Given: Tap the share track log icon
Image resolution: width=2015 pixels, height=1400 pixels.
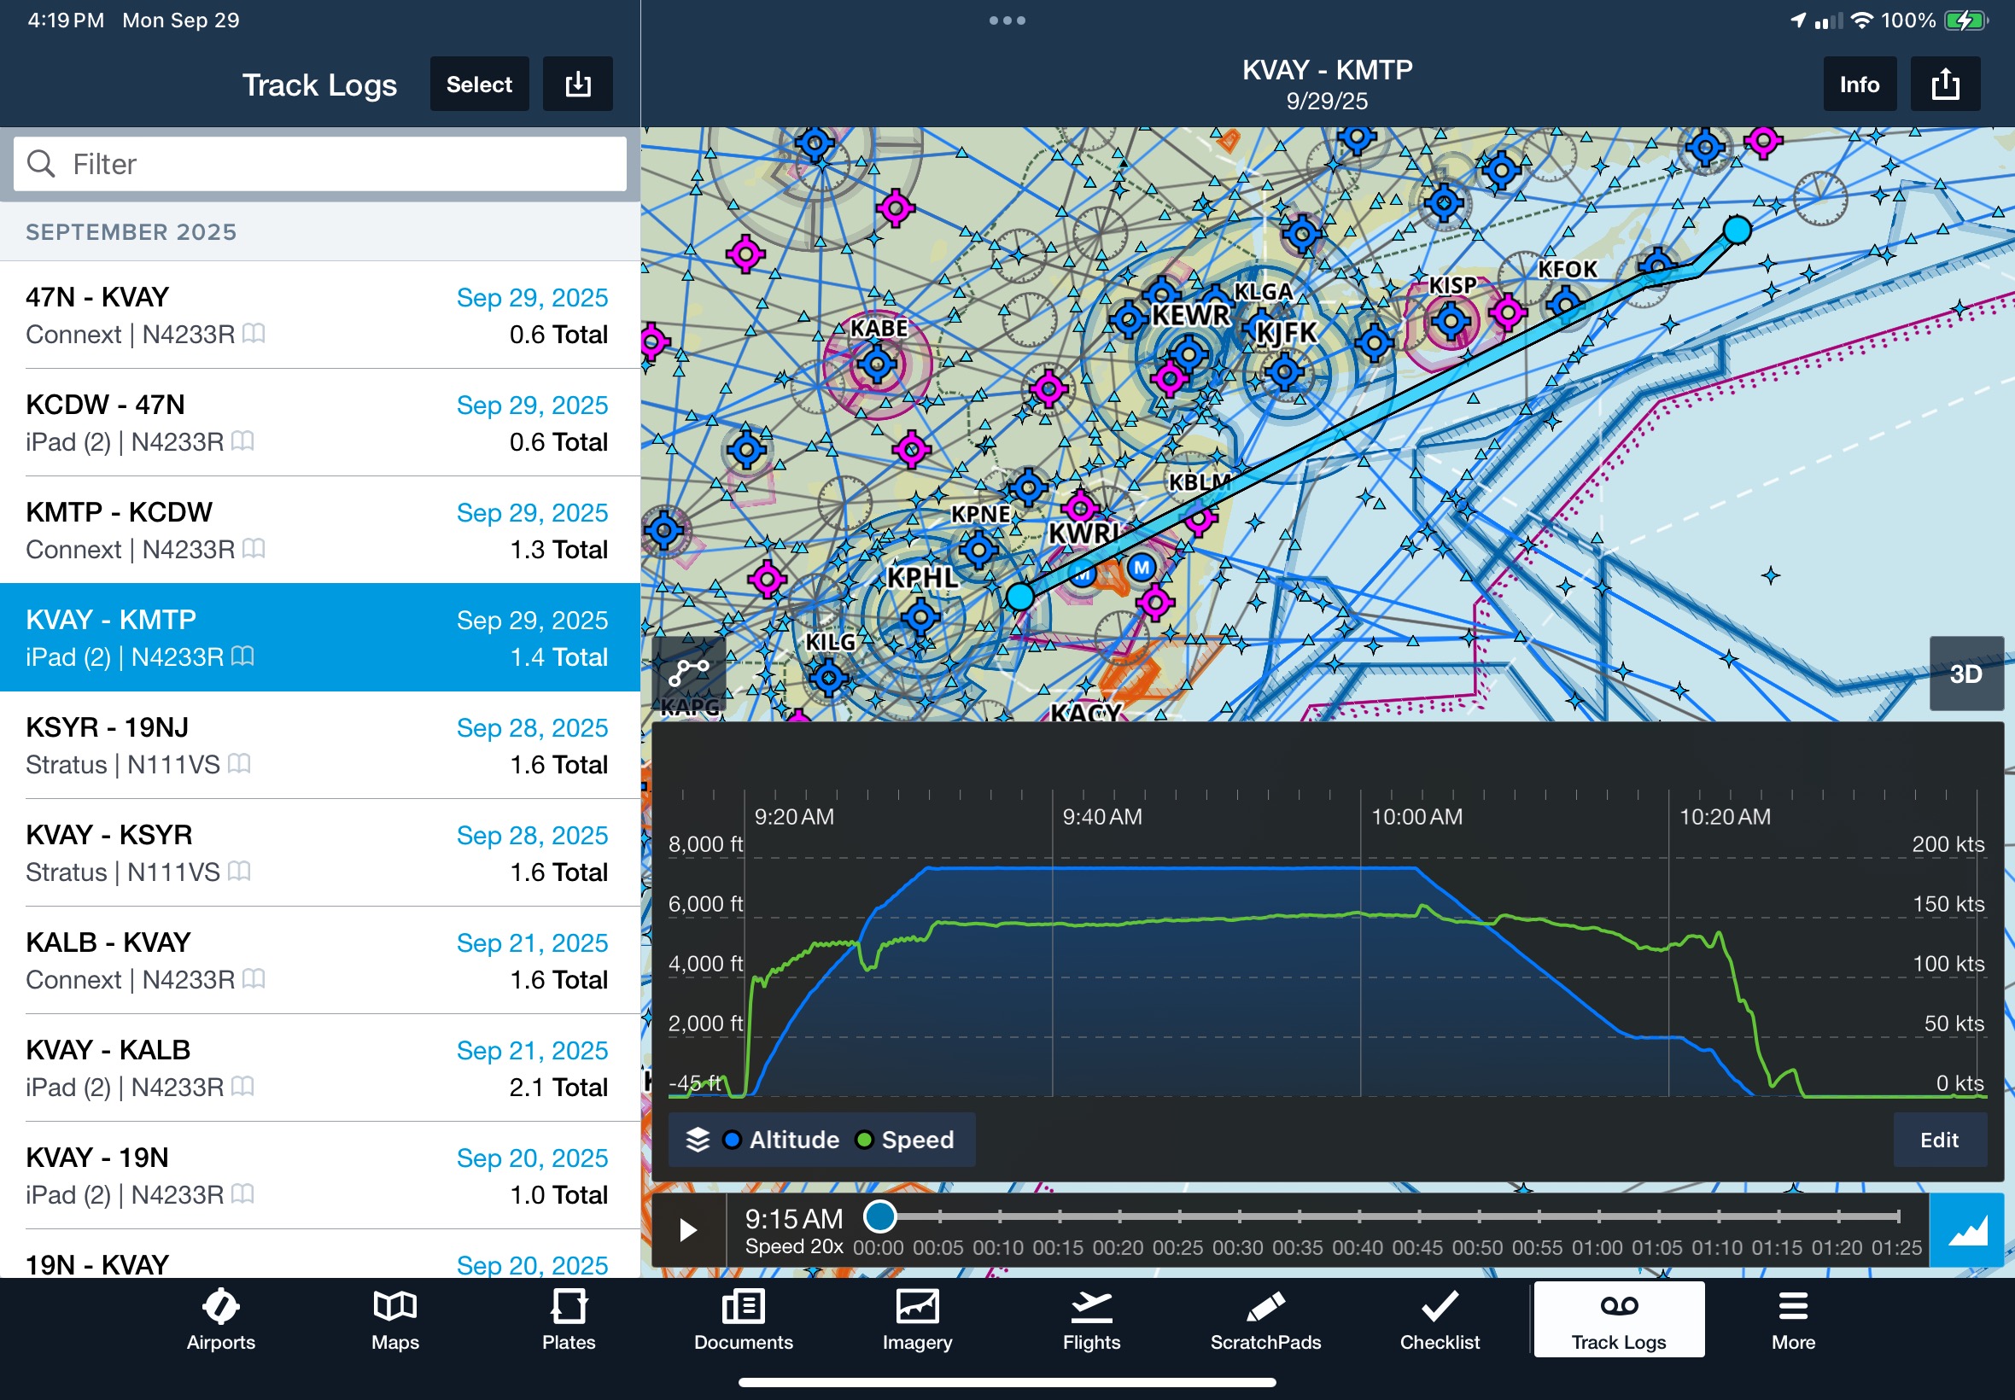Looking at the screenshot, I should pos(1944,85).
